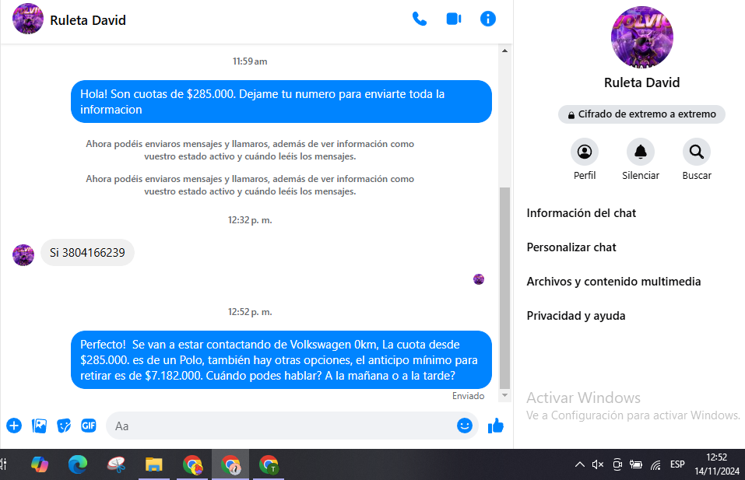Viewport: 745px width, 480px height.
Task: Open the GIF picker
Action: 89,426
